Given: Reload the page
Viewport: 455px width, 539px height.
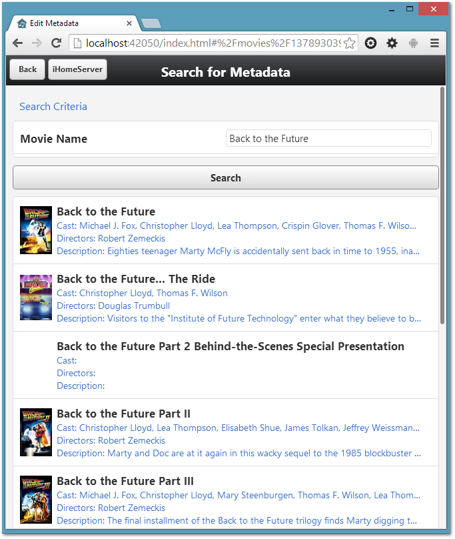Looking at the screenshot, I should [56, 43].
